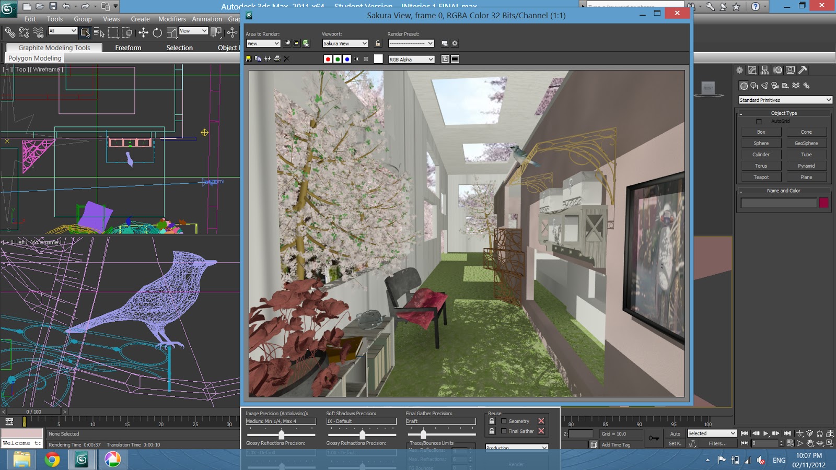Open the Utilities hammer tab

tap(803, 70)
